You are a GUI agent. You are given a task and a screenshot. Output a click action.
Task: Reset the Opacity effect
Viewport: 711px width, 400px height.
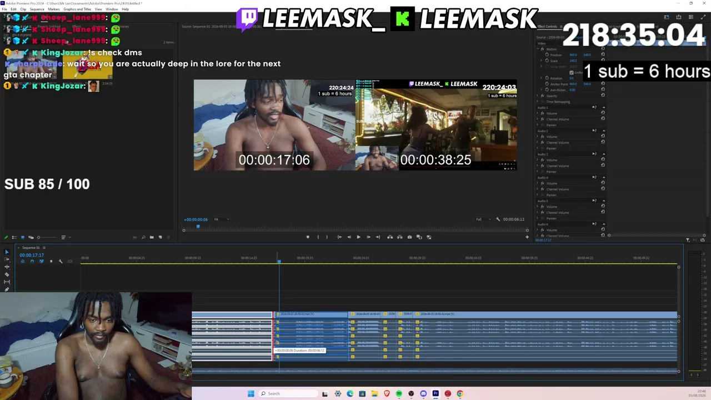[x=603, y=96]
